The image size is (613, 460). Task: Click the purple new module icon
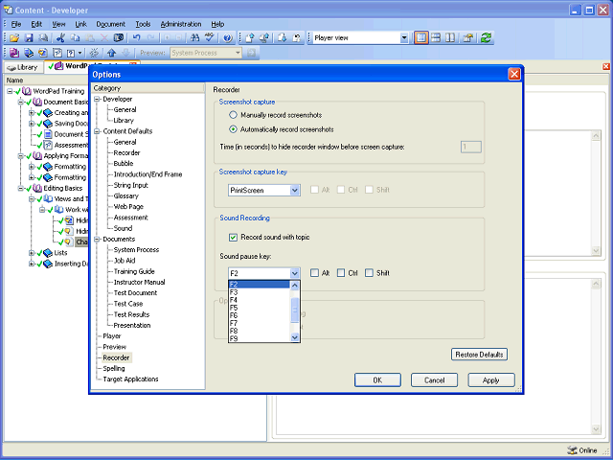pos(14,53)
